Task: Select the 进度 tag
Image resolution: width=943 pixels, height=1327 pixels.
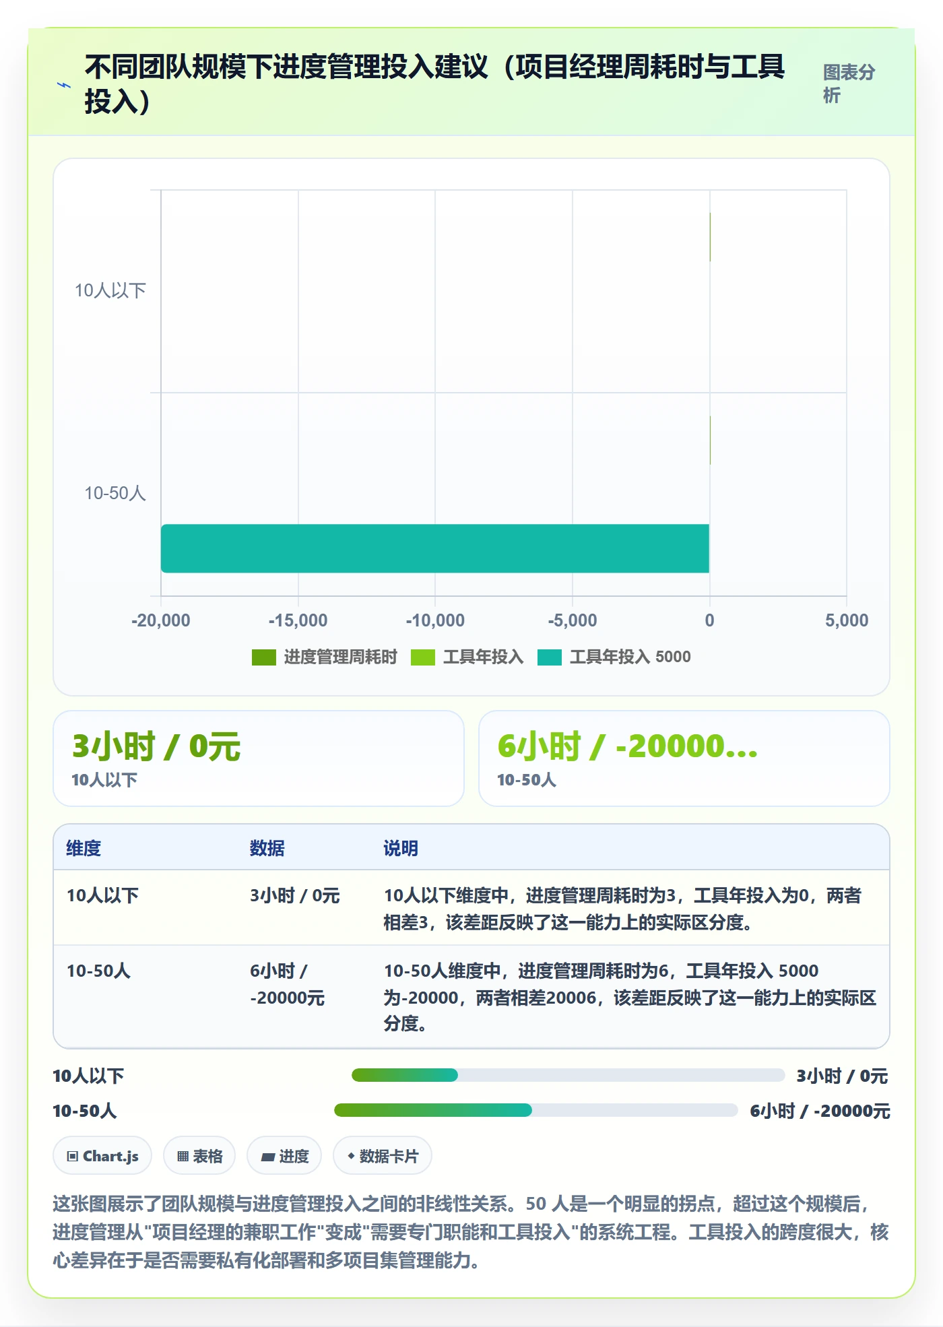Action: click(284, 1156)
